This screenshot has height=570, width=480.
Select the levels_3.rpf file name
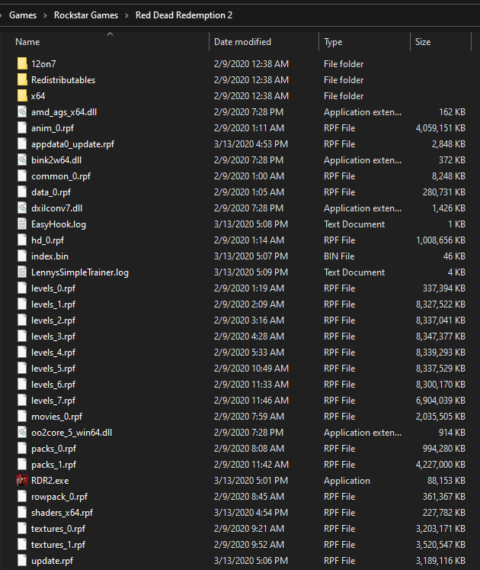coord(53,336)
